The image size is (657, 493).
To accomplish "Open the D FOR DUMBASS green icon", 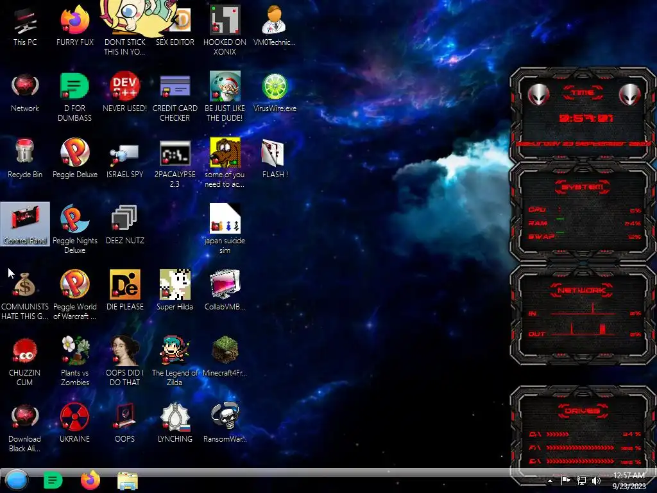I will 75,98.
